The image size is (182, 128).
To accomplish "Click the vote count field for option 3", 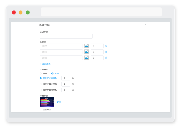I will tap(97, 58).
